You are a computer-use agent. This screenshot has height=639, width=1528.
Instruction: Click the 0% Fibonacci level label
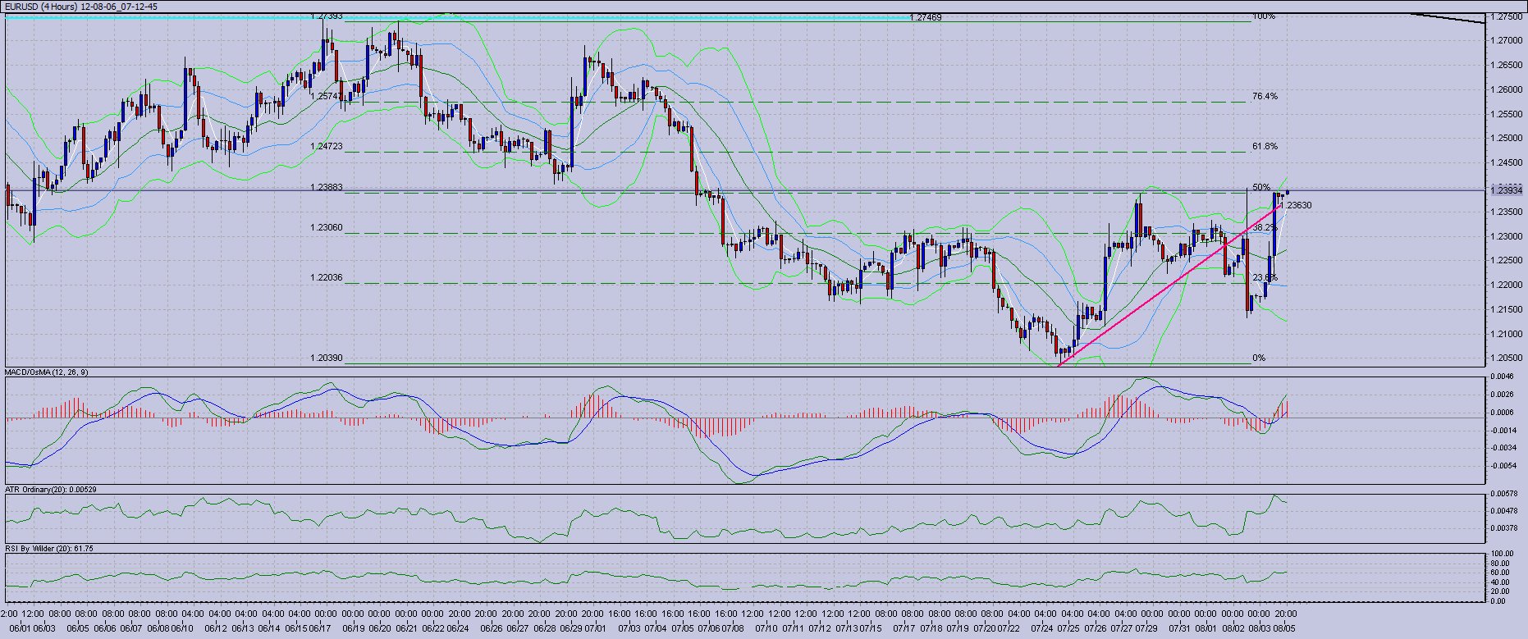point(1259,358)
